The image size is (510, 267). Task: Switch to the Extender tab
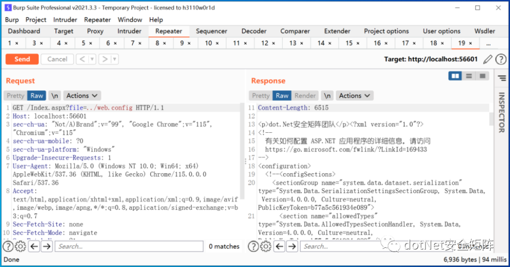coord(337,31)
